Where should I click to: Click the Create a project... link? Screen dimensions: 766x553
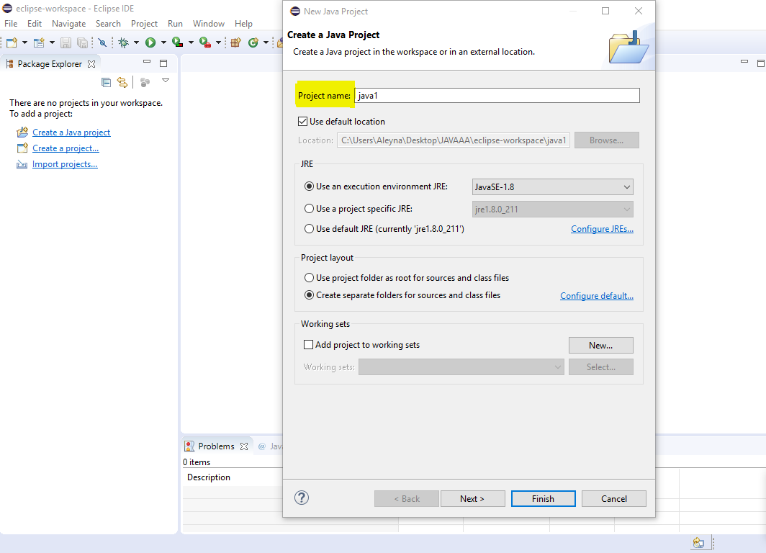click(66, 148)
